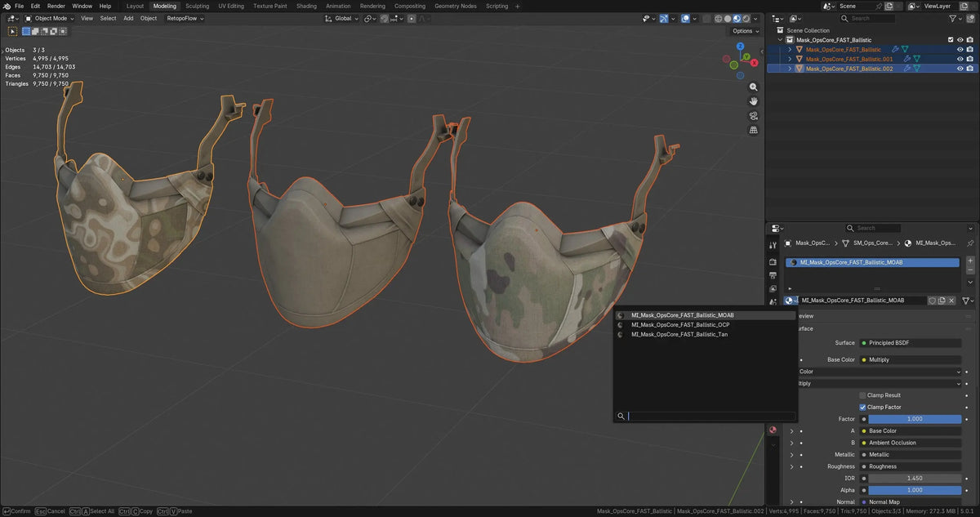Select material preview shading
The image size is (980, 517).
click(737, 18)
